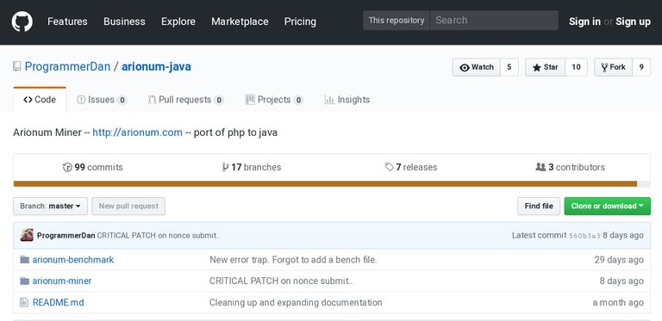Click '29 days ago' timestamp
This screenshot has width=662, height=321.
click(x=619, y=260)
